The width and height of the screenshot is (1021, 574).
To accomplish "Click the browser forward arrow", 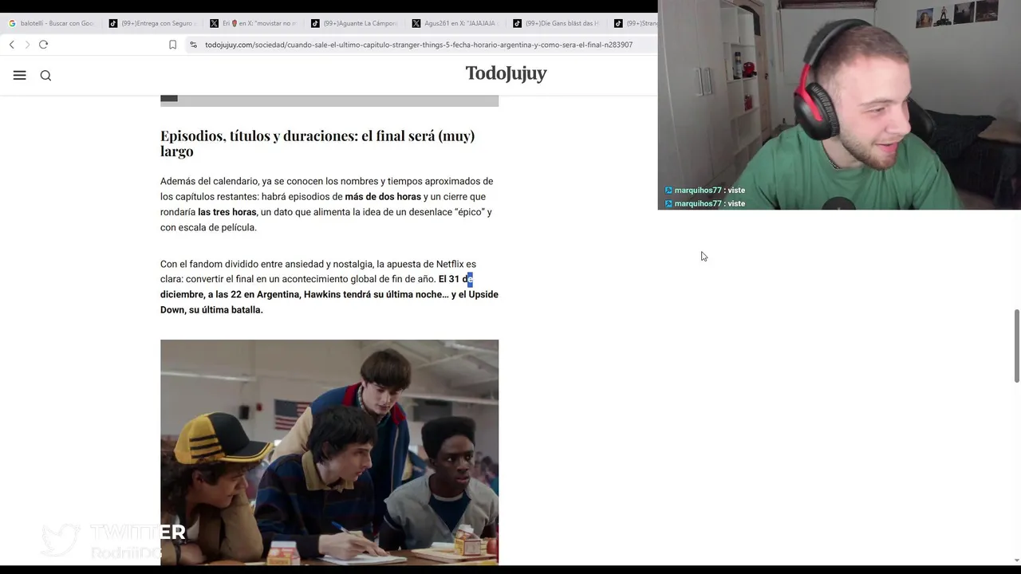I will pyautogui.click(x=27, y=45).
